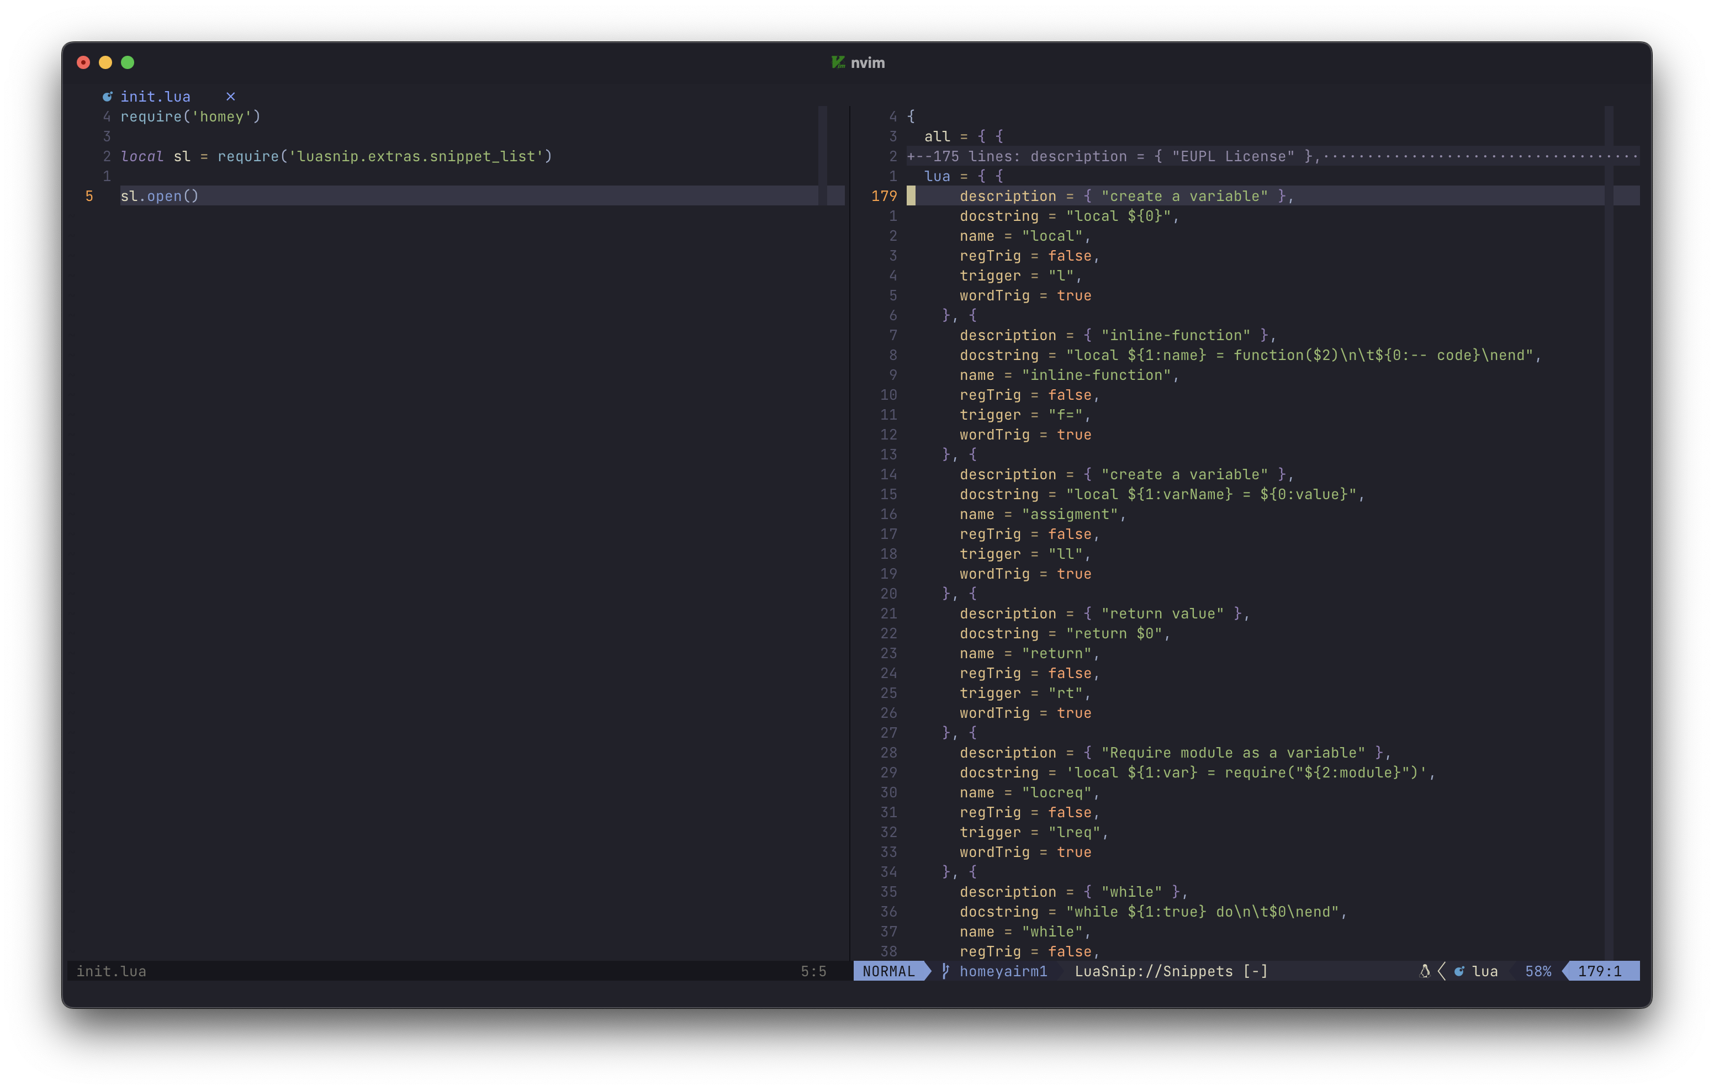
Task: Click the name = "inline-function" line
Action: tap(1069, 375)
